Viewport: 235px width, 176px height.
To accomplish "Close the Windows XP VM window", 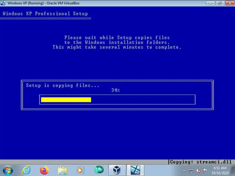I will click(x=230, y=3).
